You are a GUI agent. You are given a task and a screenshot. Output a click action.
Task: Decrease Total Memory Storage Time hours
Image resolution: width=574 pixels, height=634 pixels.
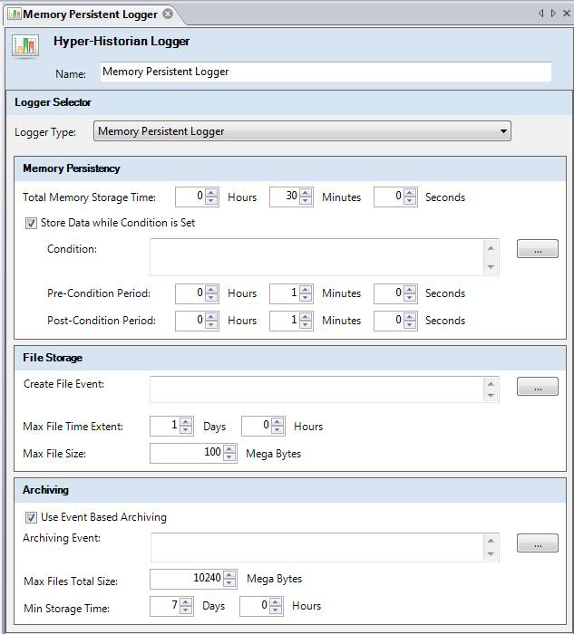(211, 201)
